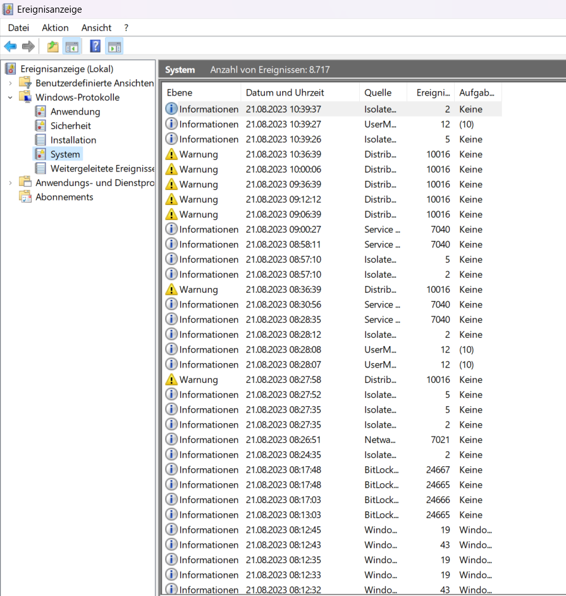This screenshot has height=596, width=566.
Task: Click info icon of BitLock... 24667 event
Action: point(171,469)
